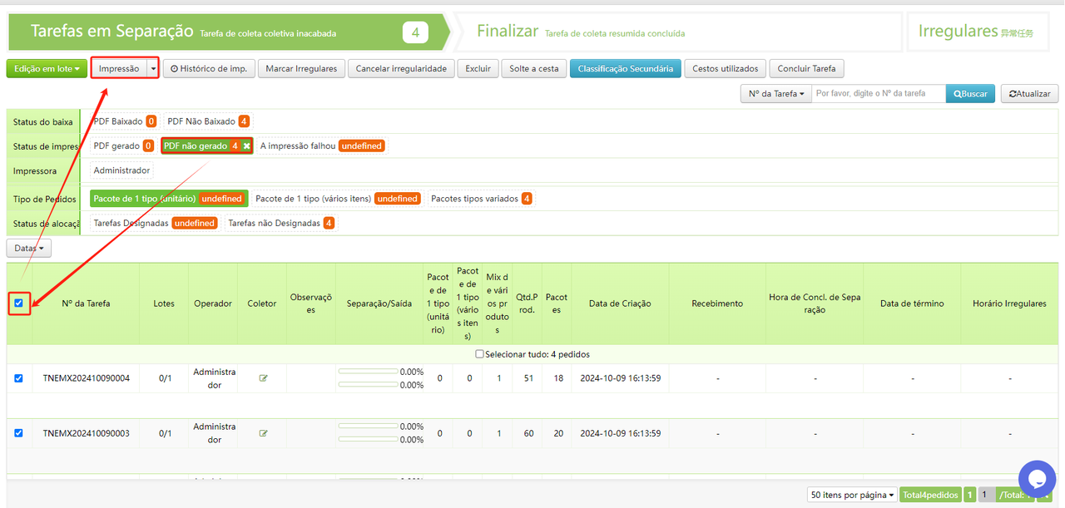Click the Buscar search button

pyautogui.click(x=969, y=94)
